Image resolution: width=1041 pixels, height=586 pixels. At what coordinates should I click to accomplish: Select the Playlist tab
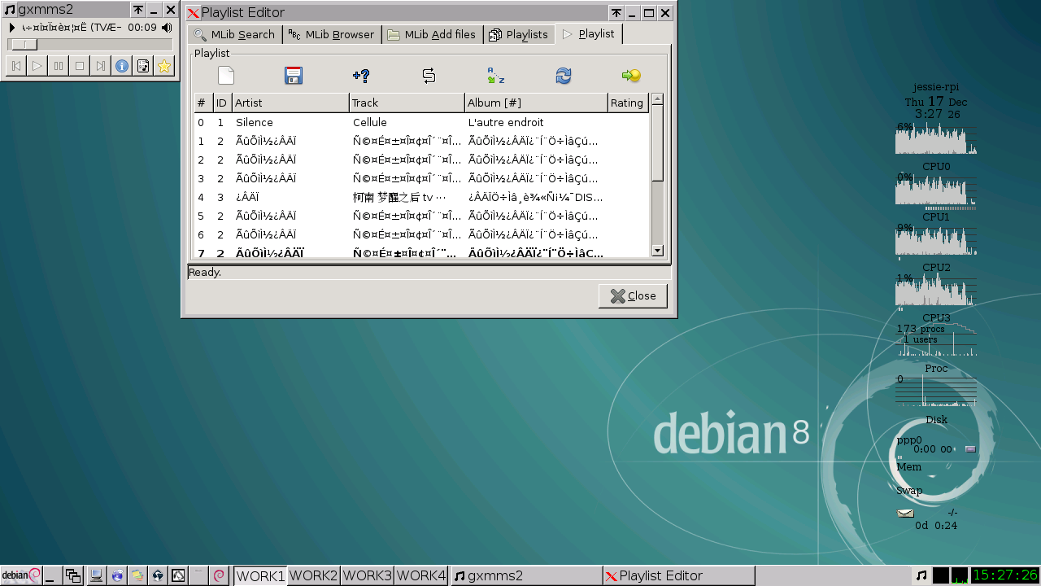coord(589,34)
